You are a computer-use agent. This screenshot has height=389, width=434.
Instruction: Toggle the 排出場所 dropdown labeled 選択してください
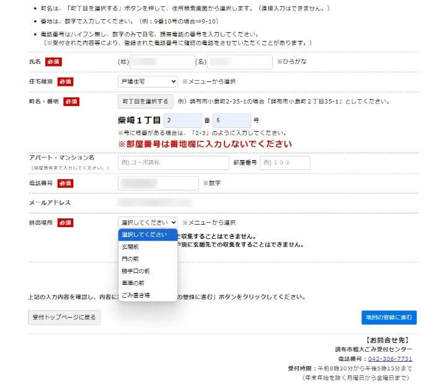[x=148, y=223]
